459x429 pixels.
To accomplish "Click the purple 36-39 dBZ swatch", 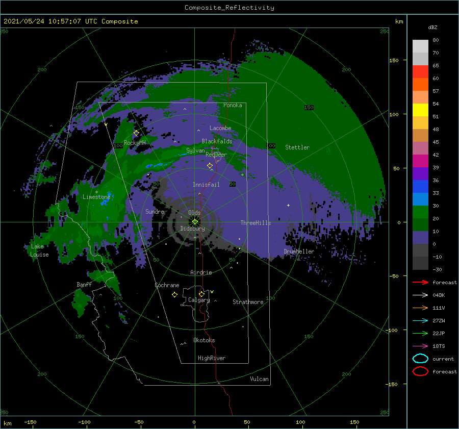I will tap(420, 173).
